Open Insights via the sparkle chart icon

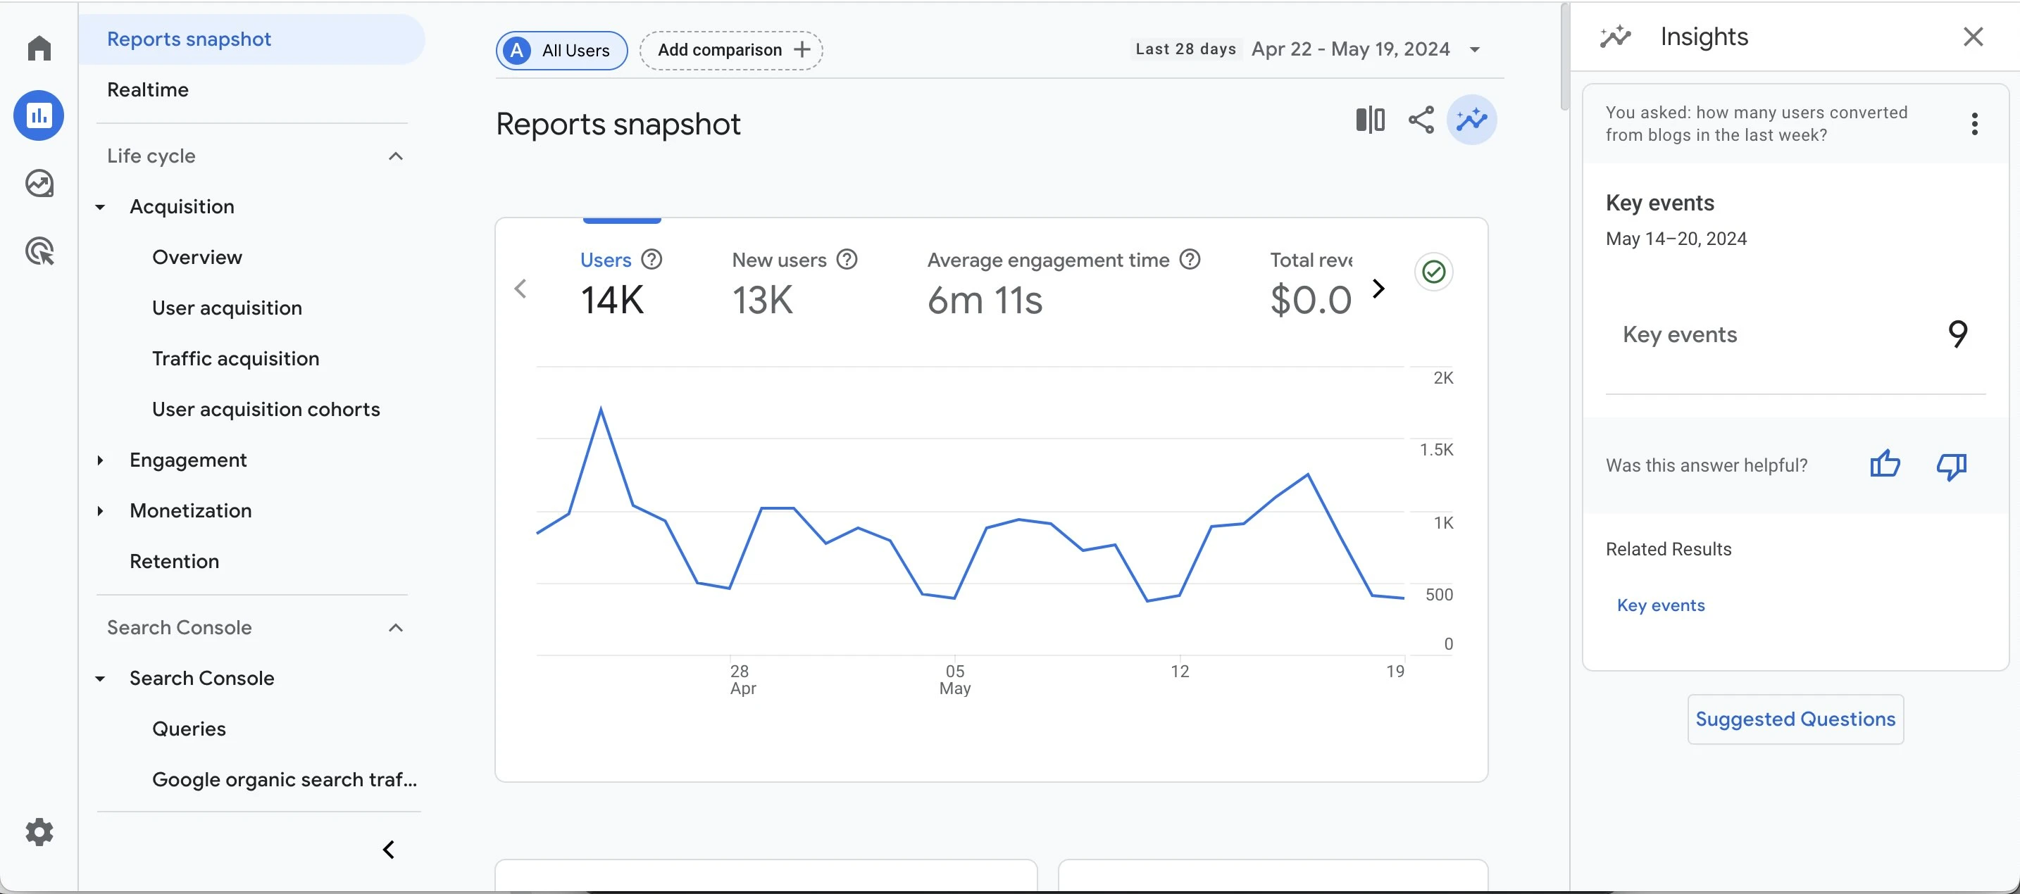click(x=1472, y=119)
